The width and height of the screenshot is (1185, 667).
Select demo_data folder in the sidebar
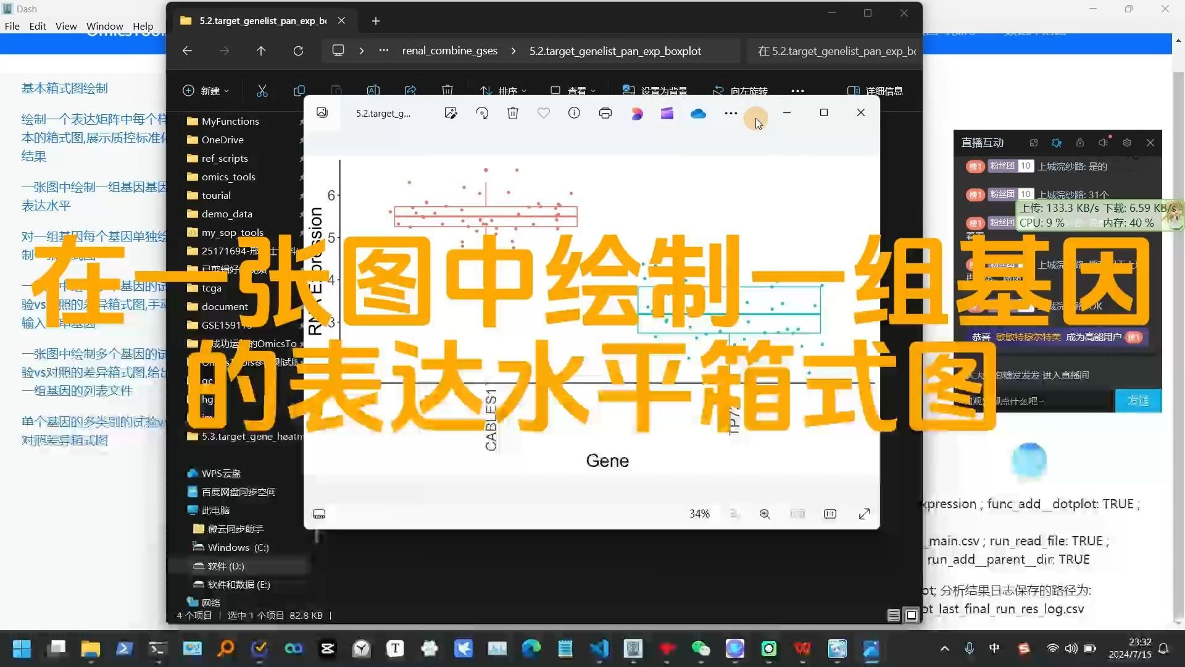(x=227, y=214)
